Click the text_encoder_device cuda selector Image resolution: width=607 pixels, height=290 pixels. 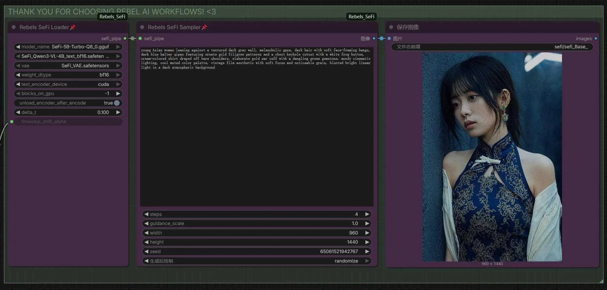click(x=68, y=84)
